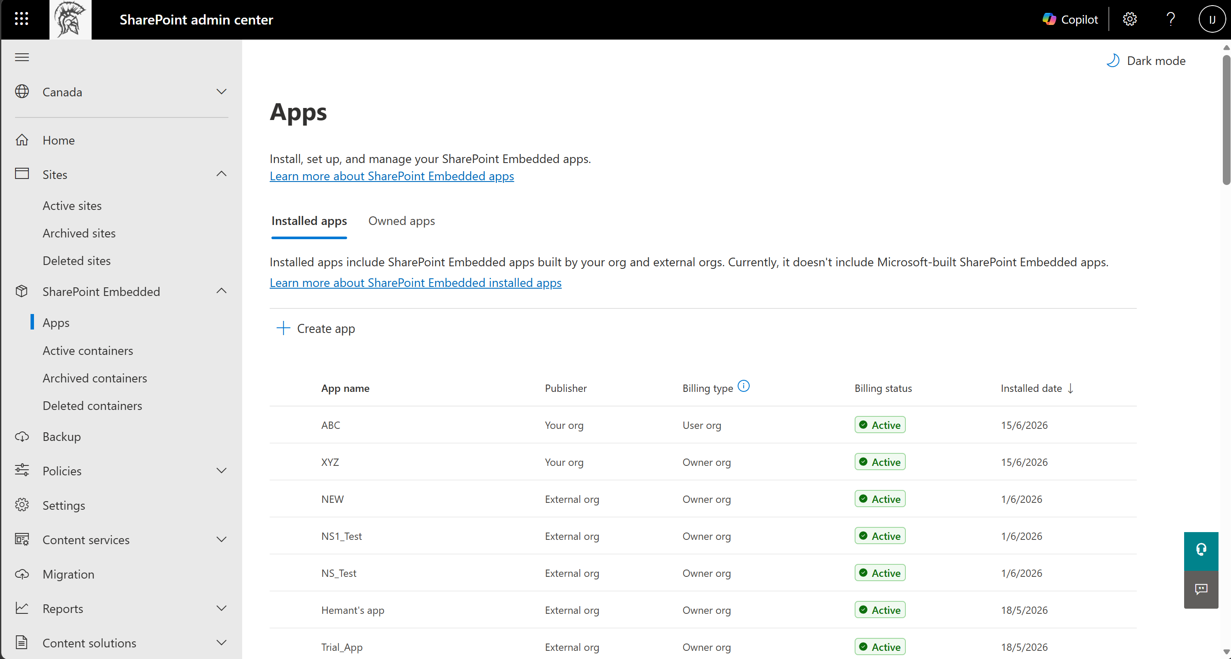1231x659 pixels.
Task: Open Active containers page
Action: pos(88,351)
